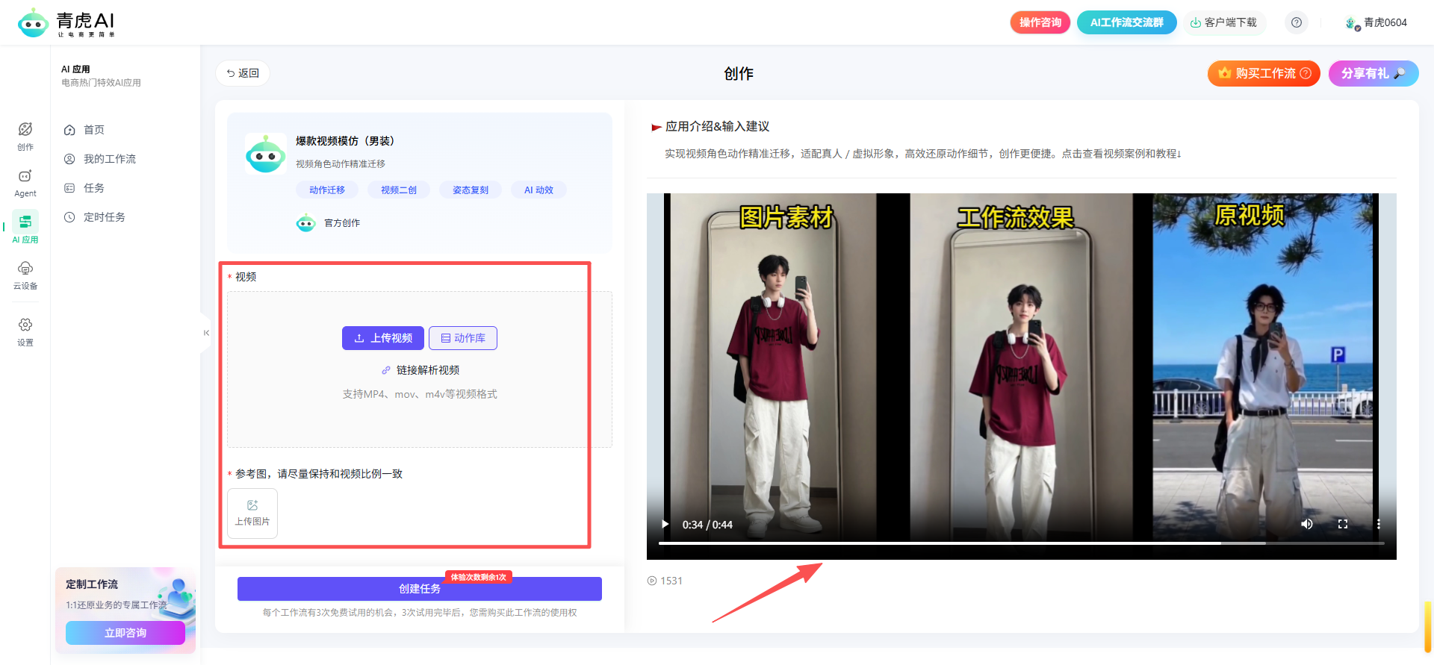The image size is (1434, 665).
Task: Click the app robot avatar for 爆款视频模仿
Action: click(265, 154)
